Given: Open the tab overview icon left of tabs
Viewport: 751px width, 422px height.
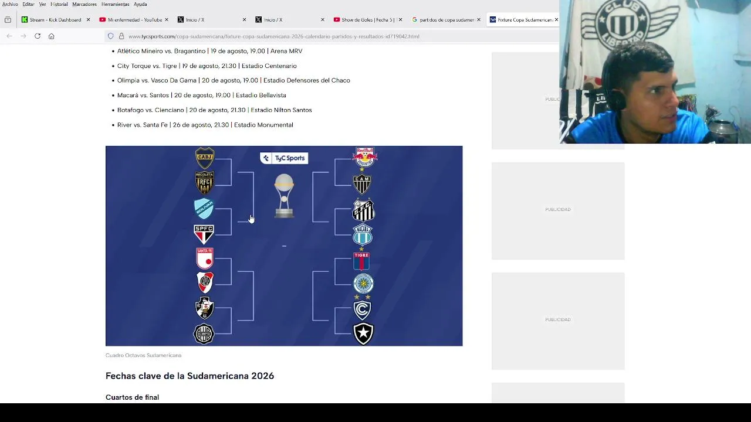Looking at the screenshot, I should coord(8,20).
